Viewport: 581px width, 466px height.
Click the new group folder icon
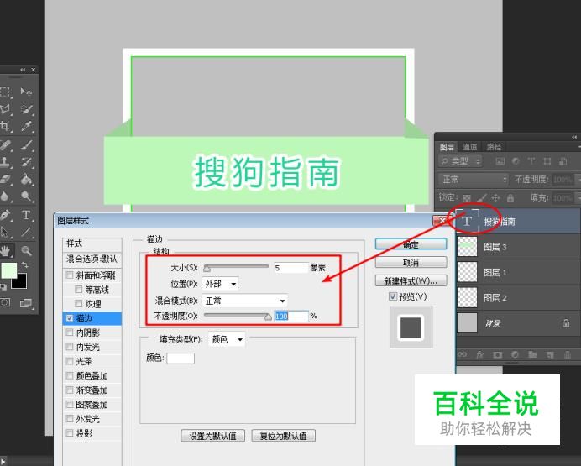point(532,354)
